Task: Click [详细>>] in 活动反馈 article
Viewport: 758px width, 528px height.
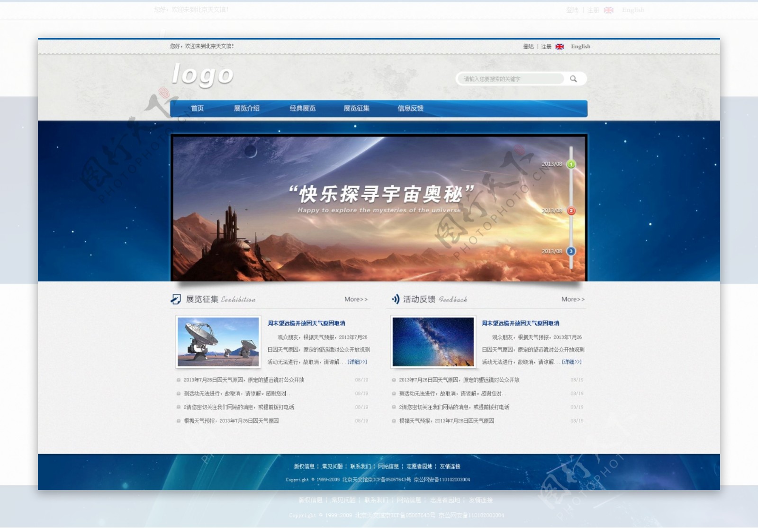Action: click(x=572, y=362)
